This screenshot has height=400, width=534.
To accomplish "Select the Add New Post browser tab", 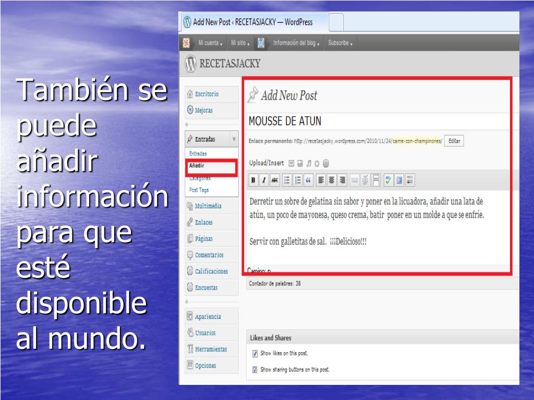I will 254,22.
